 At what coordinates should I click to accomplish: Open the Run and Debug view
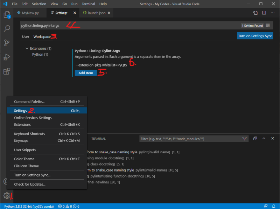point(7,57)
